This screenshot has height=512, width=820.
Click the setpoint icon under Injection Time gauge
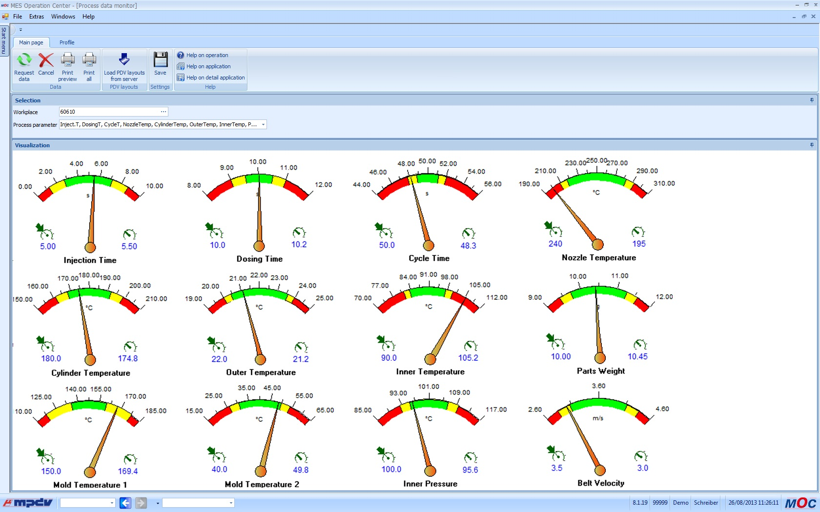(x=44, y=231)
